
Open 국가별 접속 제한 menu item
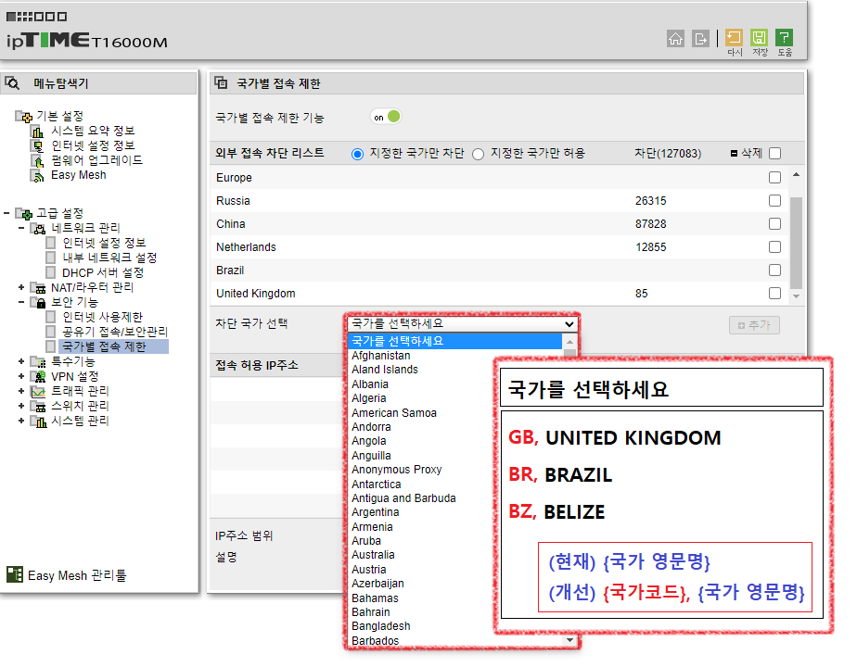tap(104, 346)
